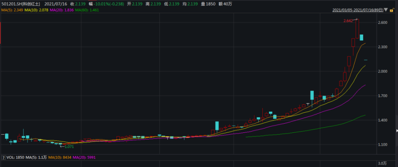This screenshot has width=398, height=167.
Task: Click the MA(10): 2.078 indicator label
Action: (36, 10)
